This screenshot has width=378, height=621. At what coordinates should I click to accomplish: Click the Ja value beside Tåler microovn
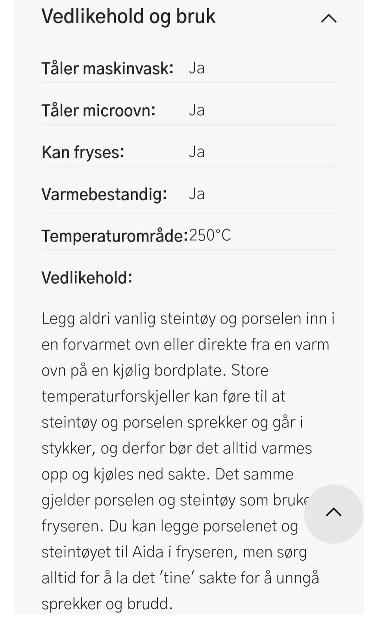click(196, 110)
